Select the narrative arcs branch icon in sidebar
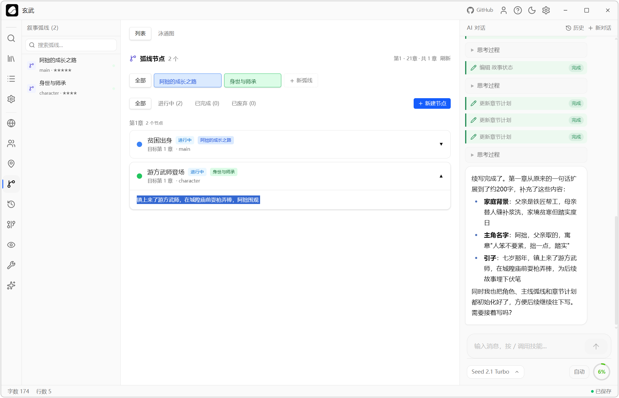 [x=11, y=184]
